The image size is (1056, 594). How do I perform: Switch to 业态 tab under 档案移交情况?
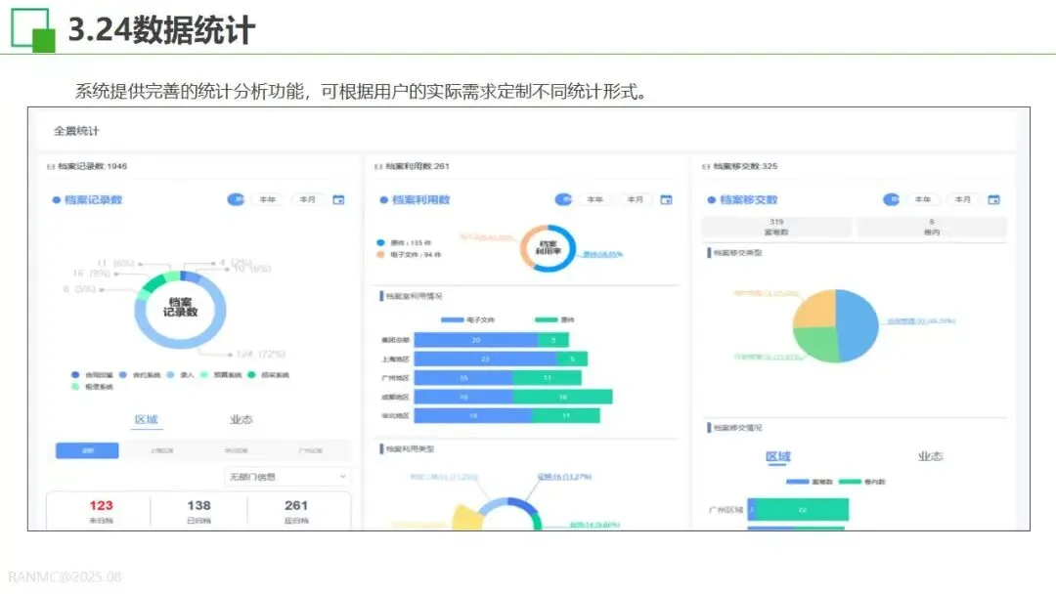coord(930,457)
